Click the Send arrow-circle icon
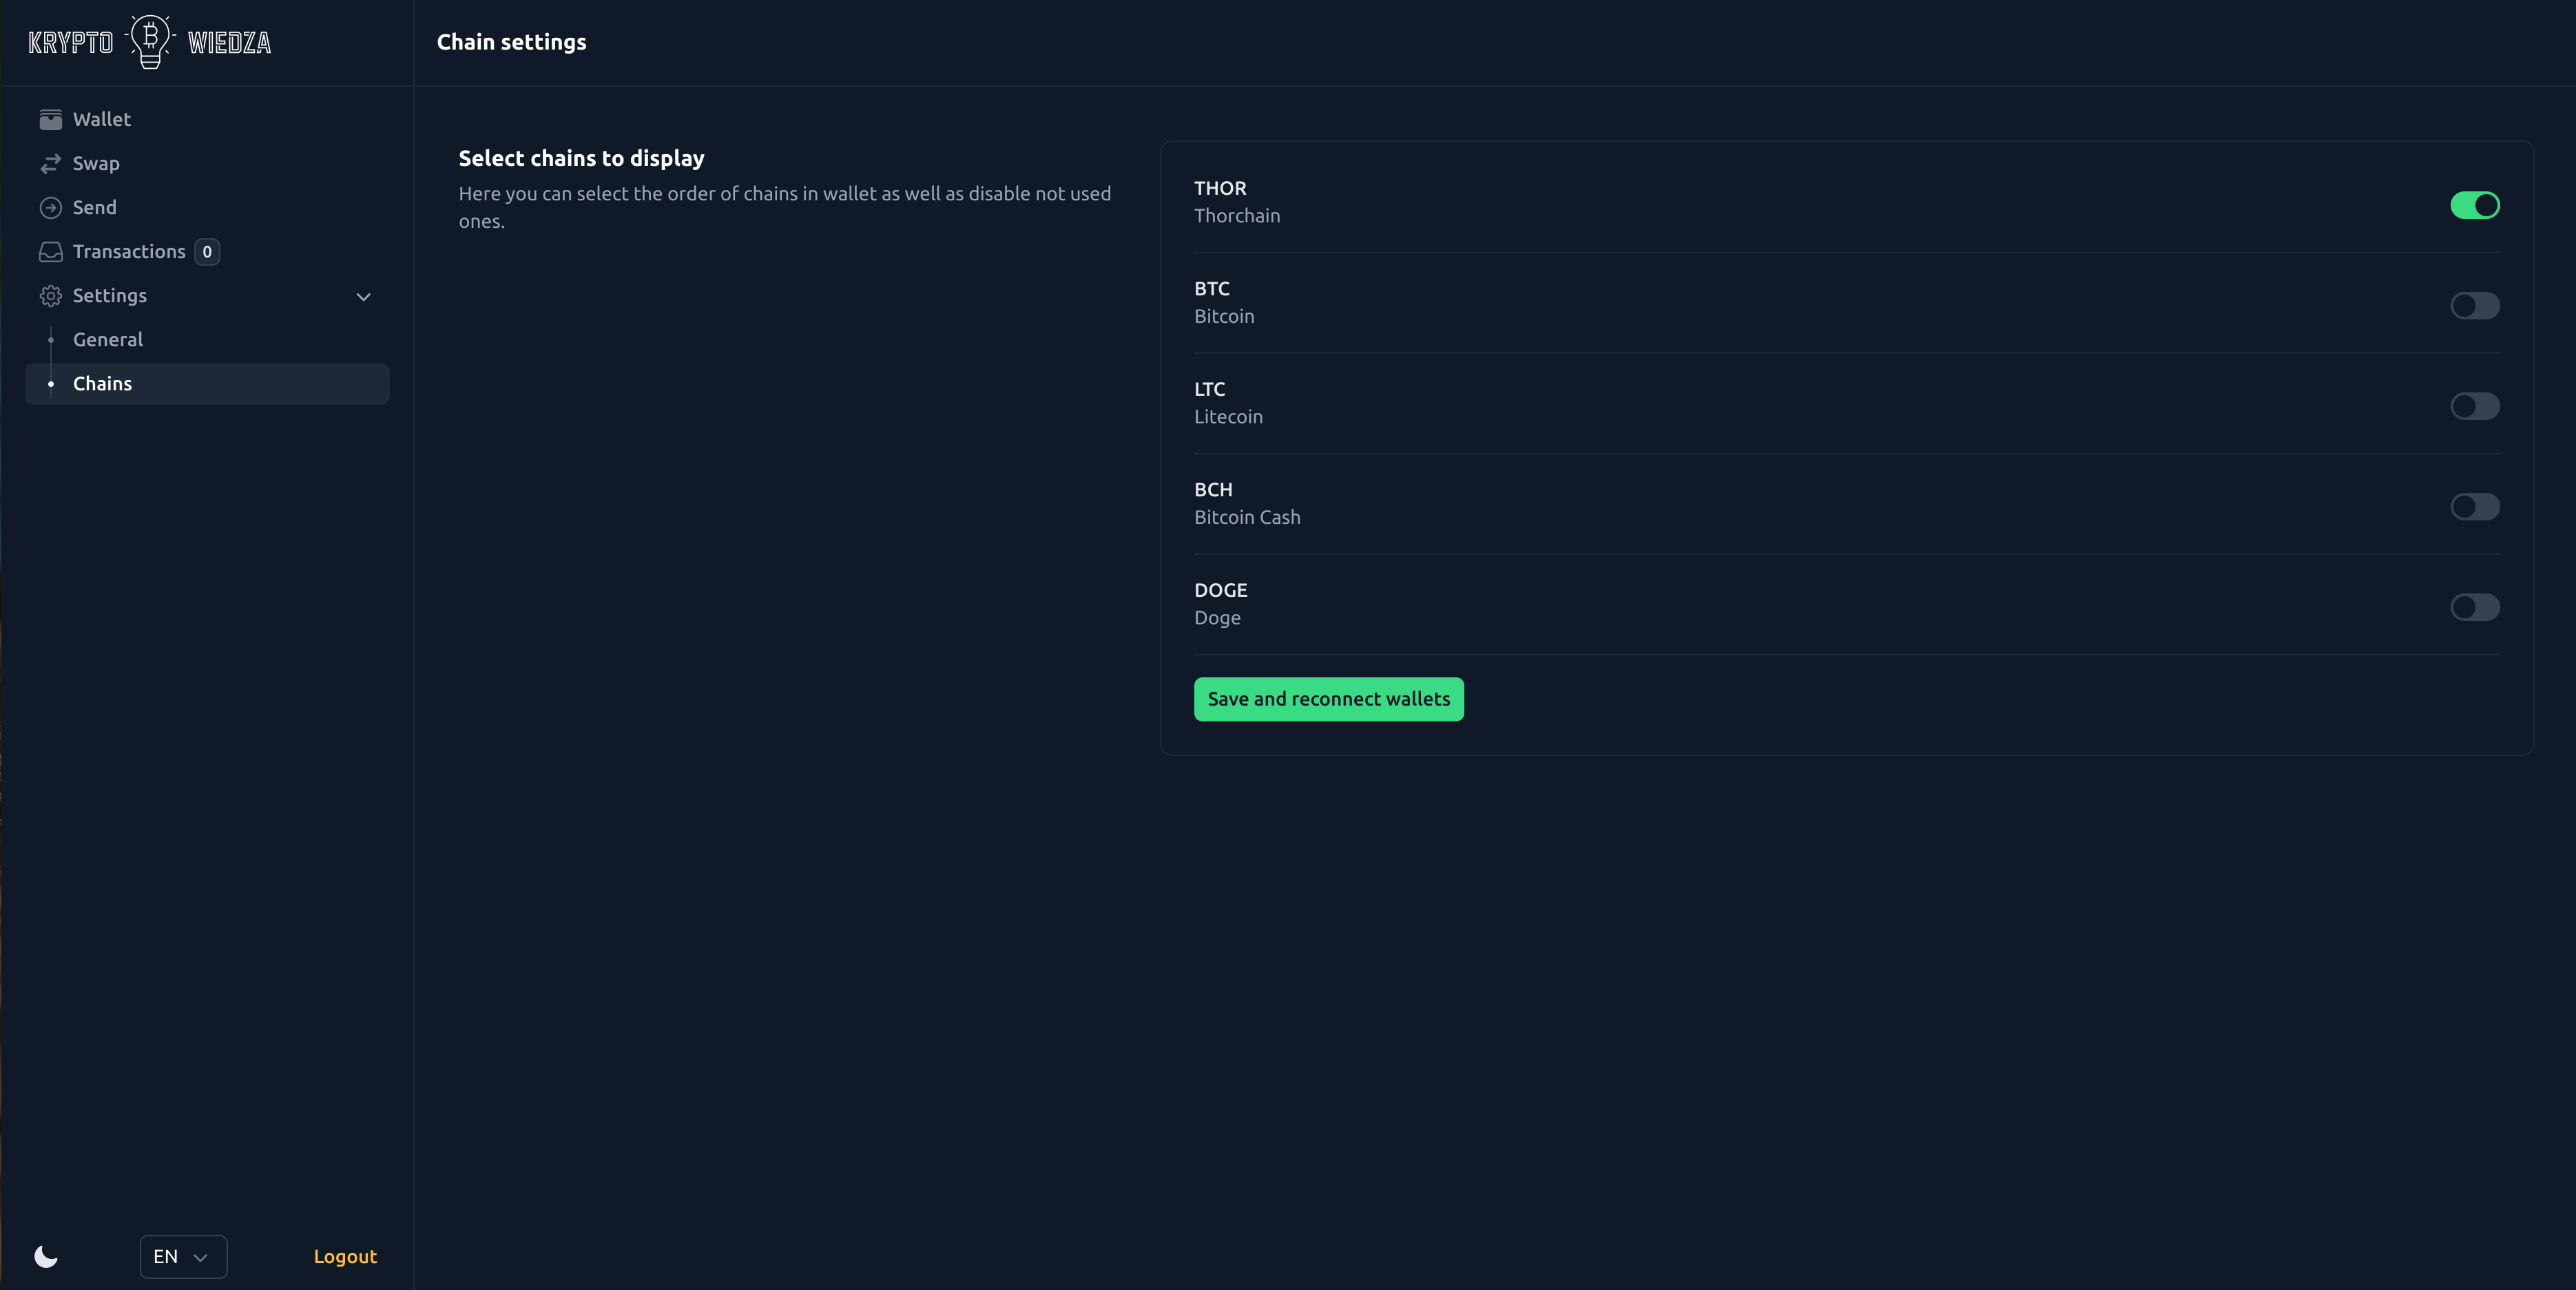 [x=50, y=208]
